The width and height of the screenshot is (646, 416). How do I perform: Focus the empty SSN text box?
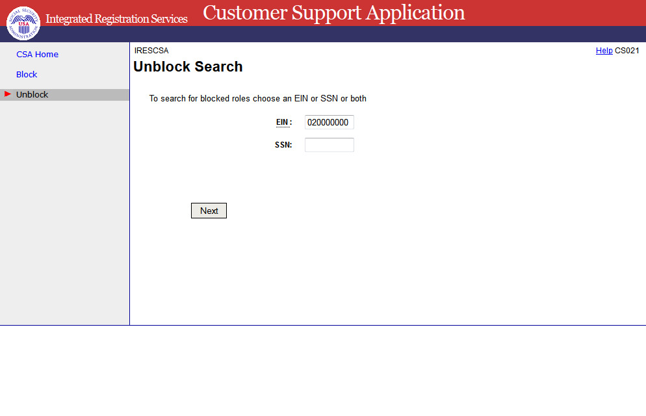(329, 145)
